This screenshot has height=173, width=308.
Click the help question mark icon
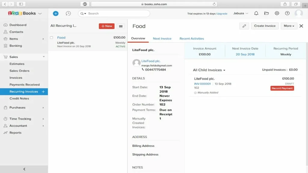tap(287, 14)
